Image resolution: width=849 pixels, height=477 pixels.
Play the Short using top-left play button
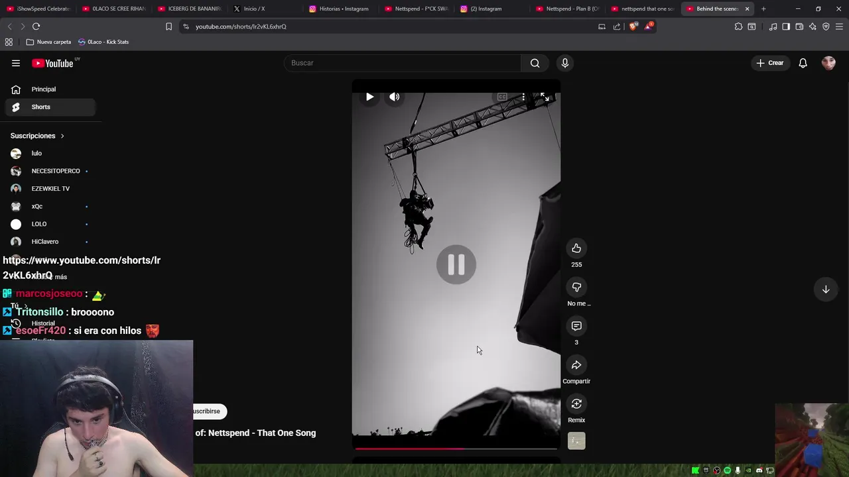point(369,97)
